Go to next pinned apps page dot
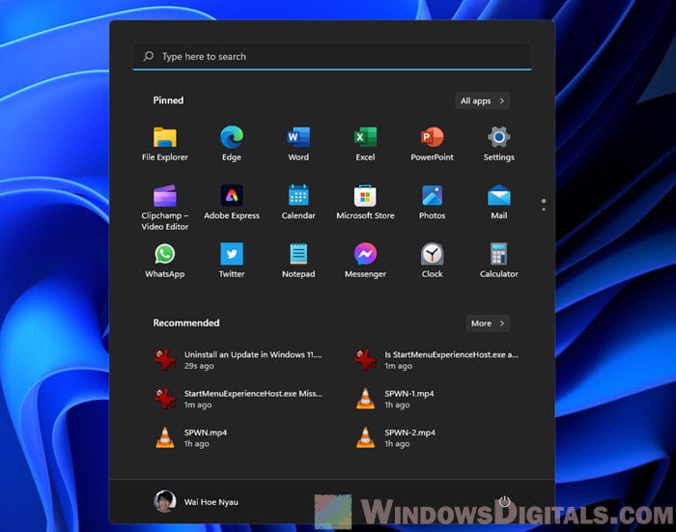676x532 pixels. click(x=544, y=210)
